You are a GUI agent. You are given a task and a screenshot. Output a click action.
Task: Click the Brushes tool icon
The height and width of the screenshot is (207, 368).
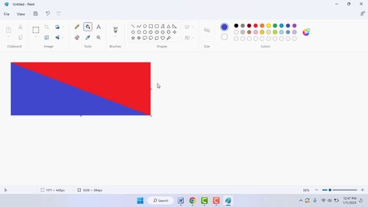[x=115, y=29]
